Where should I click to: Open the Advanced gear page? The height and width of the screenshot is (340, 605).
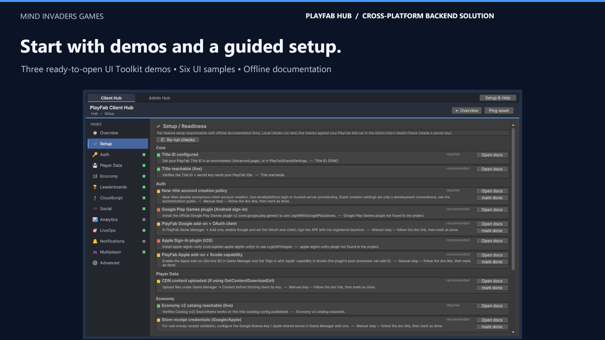(x=118, y=263)
